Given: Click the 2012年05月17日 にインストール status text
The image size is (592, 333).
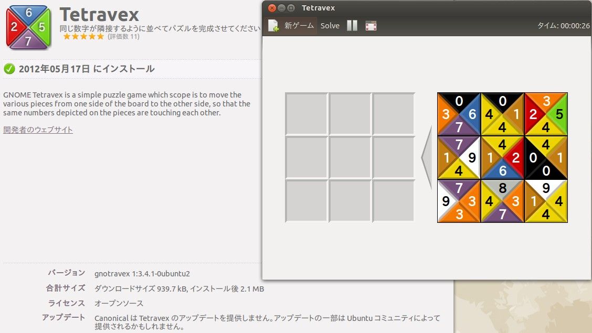Looking at the screenshot, I should (87, 69).
